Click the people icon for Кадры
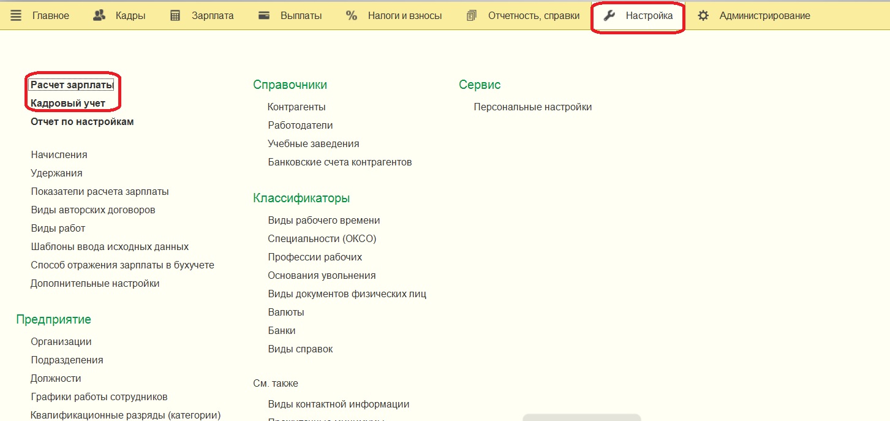The height and width of the screenshot is (421, 890). pyautogui.click(x=99, y=16)
